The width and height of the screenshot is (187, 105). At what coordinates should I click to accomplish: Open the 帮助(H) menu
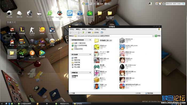[103, 29]
